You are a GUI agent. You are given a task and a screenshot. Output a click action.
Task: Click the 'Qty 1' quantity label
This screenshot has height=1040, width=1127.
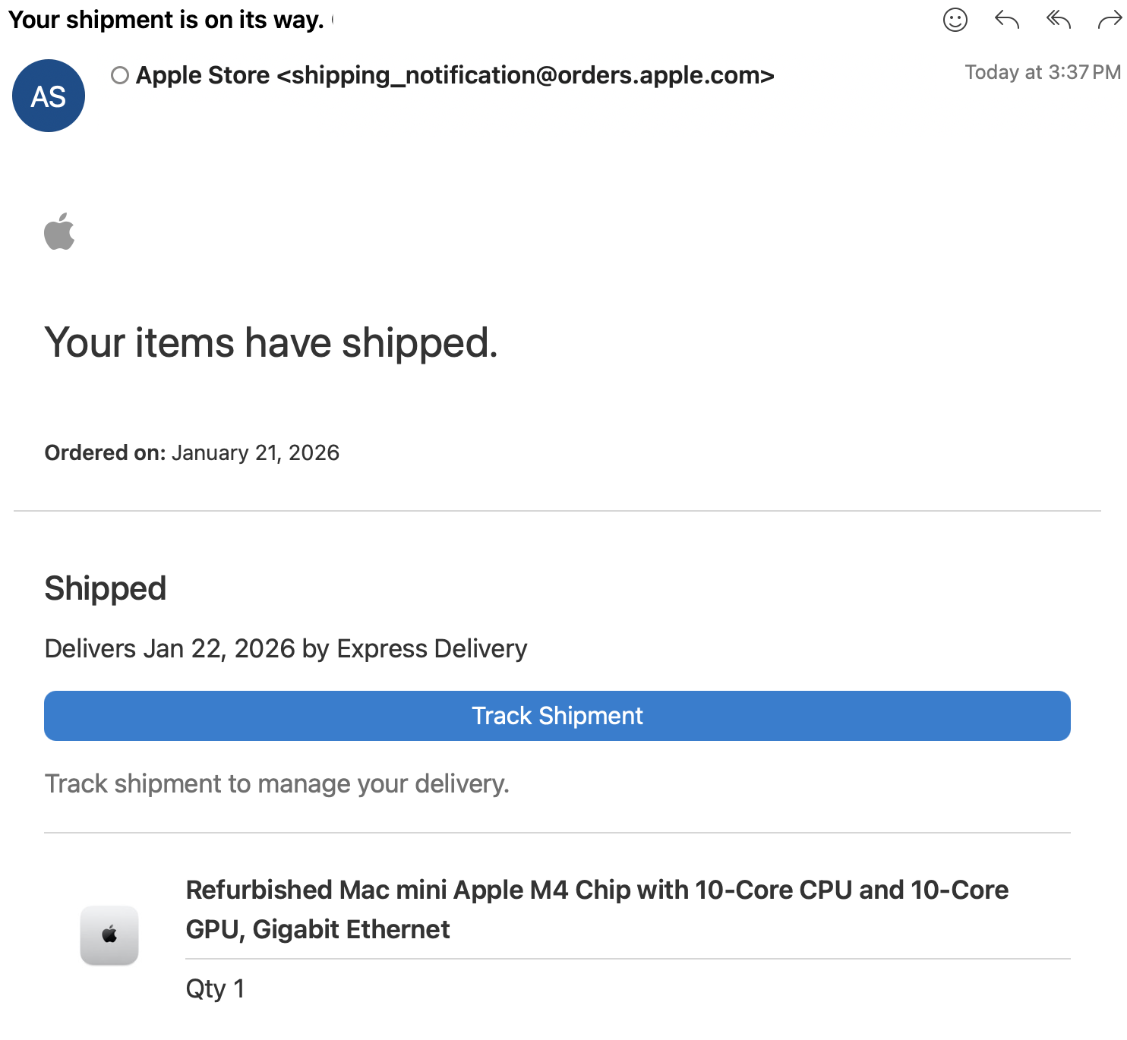[215, 988]
